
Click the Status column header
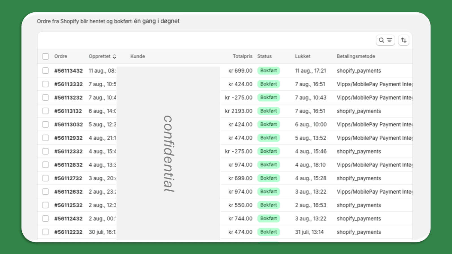(264, 56)
